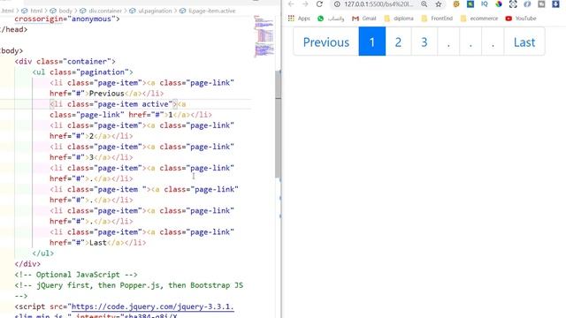The width and height of the screenshot is (566, 318).
Task: Go to page 3 in pagination
Action: click(424, 42)
